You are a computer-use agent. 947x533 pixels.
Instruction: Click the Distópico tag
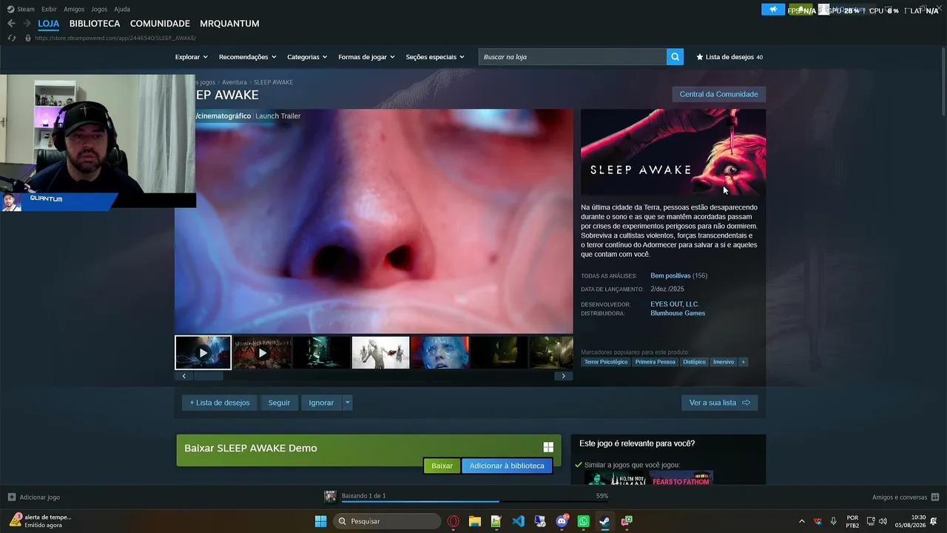695,362
